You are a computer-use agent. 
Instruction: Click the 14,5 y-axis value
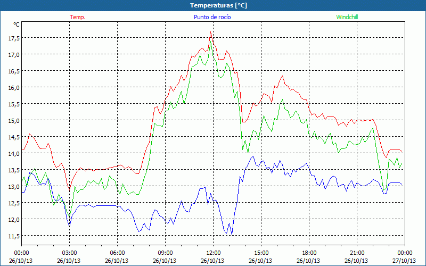14,137
